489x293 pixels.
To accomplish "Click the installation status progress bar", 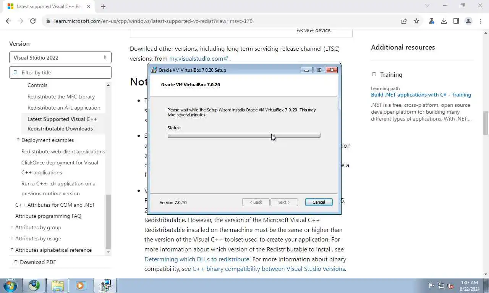I will click(244, 135).
